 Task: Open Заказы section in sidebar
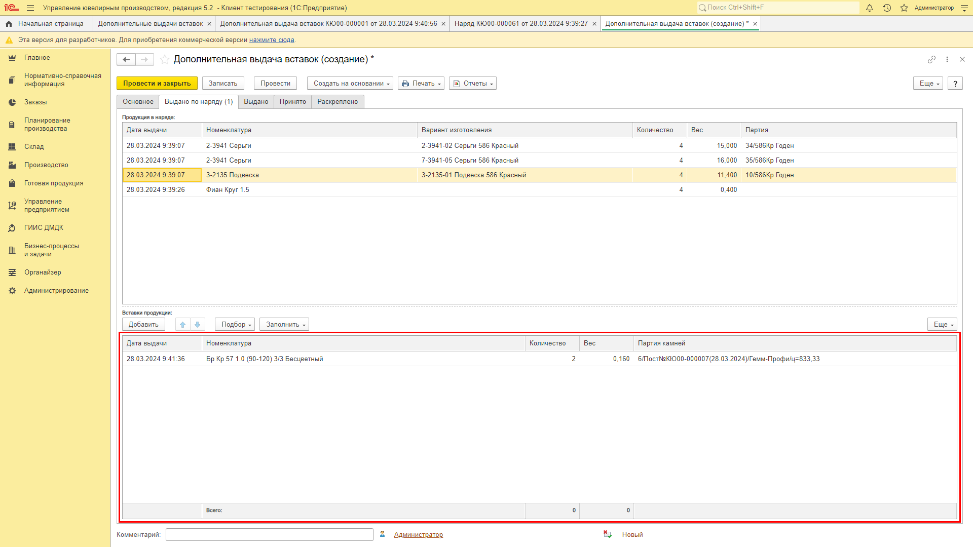tap(35, 102)
